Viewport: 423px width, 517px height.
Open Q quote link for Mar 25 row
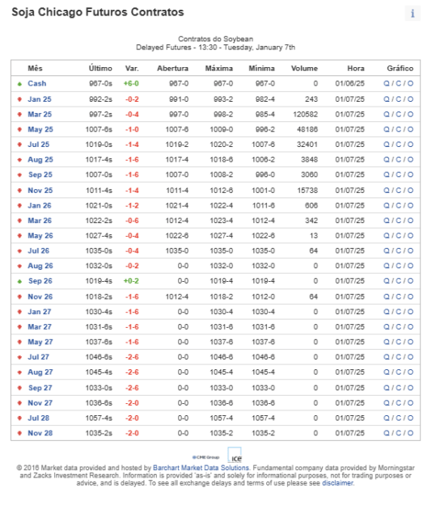(387, 115)
